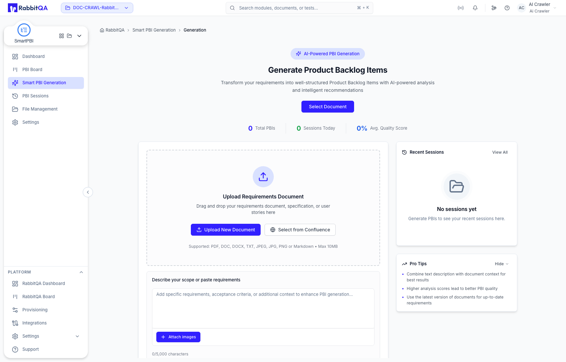The height and width of the screenshot is (362, 566).
Task: Click the Recent Sessions history icon
Action: pyautogui.click(x=404, y=152)
